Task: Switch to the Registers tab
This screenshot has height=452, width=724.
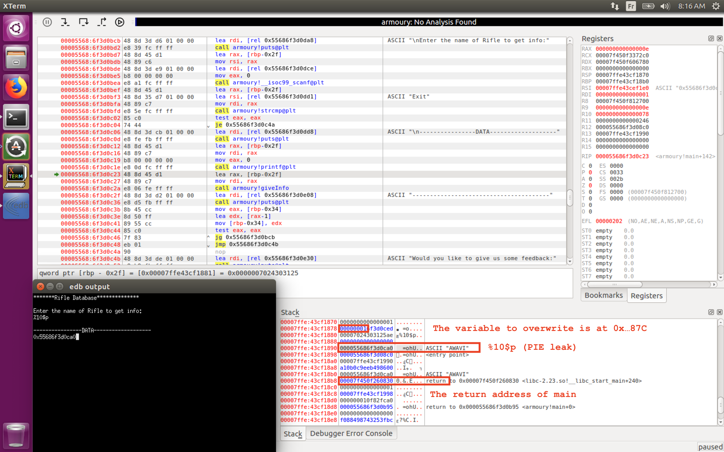Action: coord(647,296)
